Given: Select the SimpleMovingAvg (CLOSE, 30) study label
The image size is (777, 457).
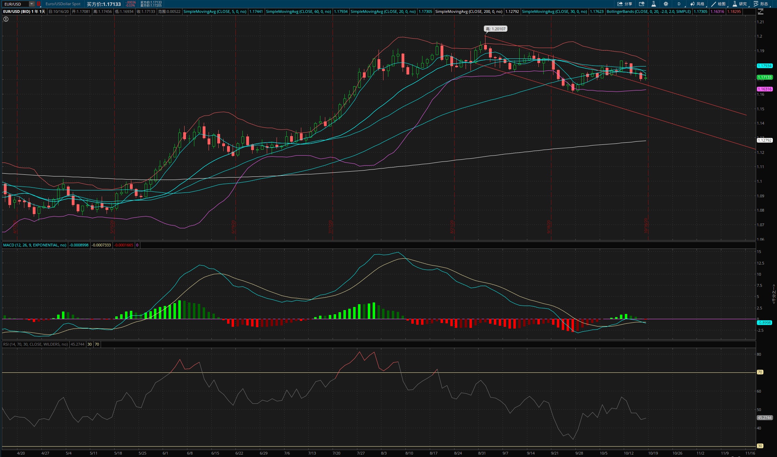Looking at the screenshot, I should click(554, 11).
